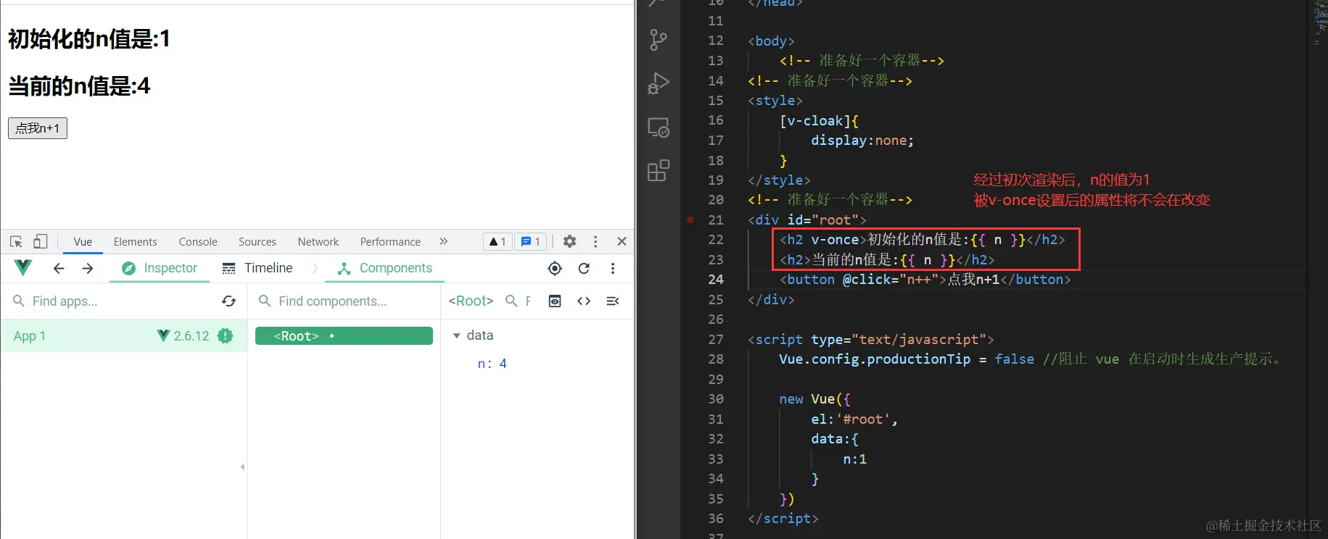This screenshot has width=1328, height=539.
Task: Open the messages counter badge in DevTools
Action: (x=530, y=241)
